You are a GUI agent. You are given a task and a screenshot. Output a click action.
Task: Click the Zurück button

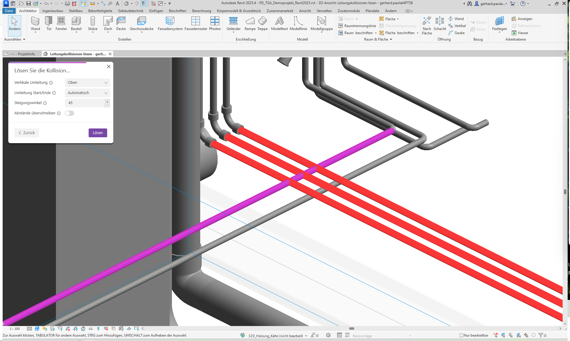click(x=27, y=133)
